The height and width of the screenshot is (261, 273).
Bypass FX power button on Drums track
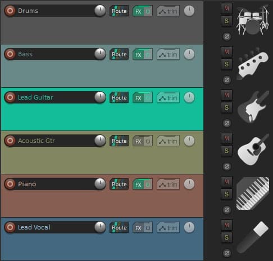(148, 11)
